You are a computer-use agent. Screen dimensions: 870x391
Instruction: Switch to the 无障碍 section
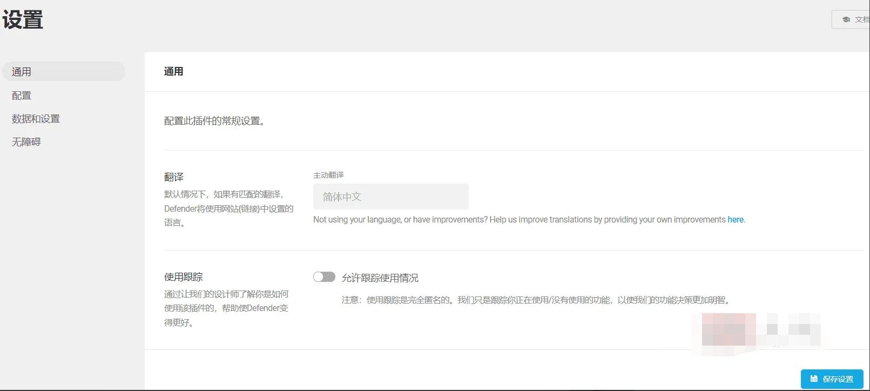click(26, 142)
